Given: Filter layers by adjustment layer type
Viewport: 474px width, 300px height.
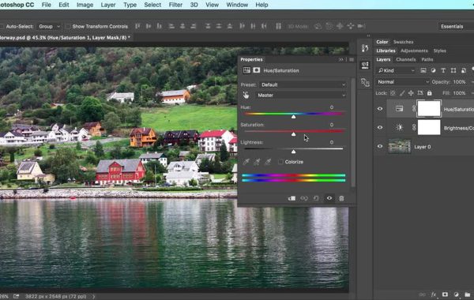Looking at the screenshot, I should (433, 70).
